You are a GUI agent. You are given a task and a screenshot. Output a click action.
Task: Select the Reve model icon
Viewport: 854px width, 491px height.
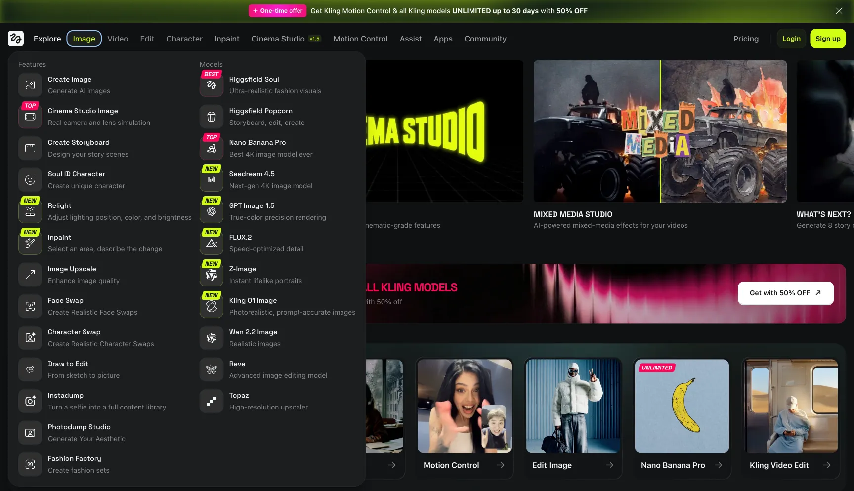click(x=212, y=369)
